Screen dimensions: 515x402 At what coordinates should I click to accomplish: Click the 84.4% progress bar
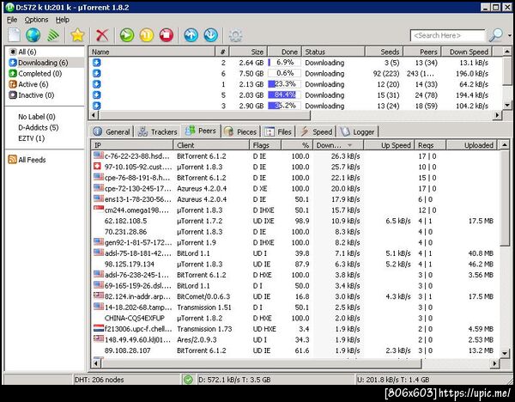pyautogui.click(x=284, y=95)
